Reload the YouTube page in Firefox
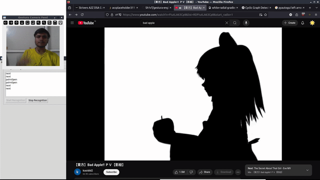The height and width of the screenshot is (180, 320). coord(82,15)
